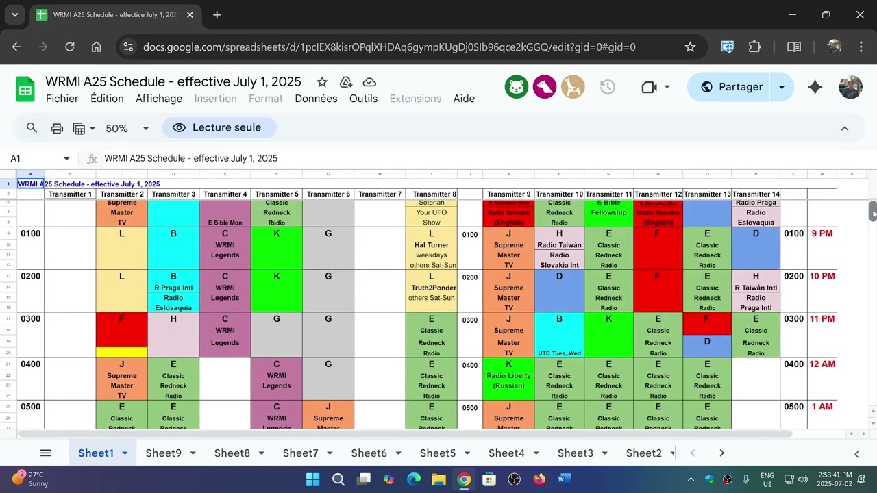Select the red 9 PM cell
The height and width of the screenshot is (493, 877).
click(x=822, y=233)
